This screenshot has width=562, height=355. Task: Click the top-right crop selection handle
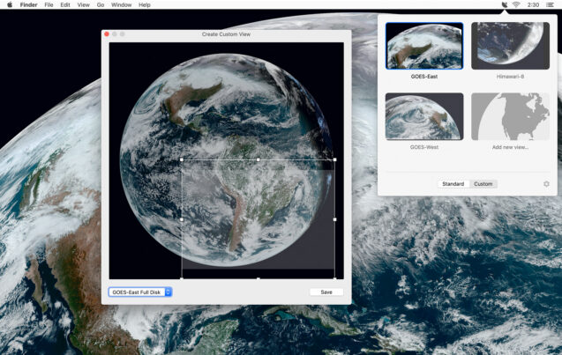pyautogui.click(x=334, y=159)
